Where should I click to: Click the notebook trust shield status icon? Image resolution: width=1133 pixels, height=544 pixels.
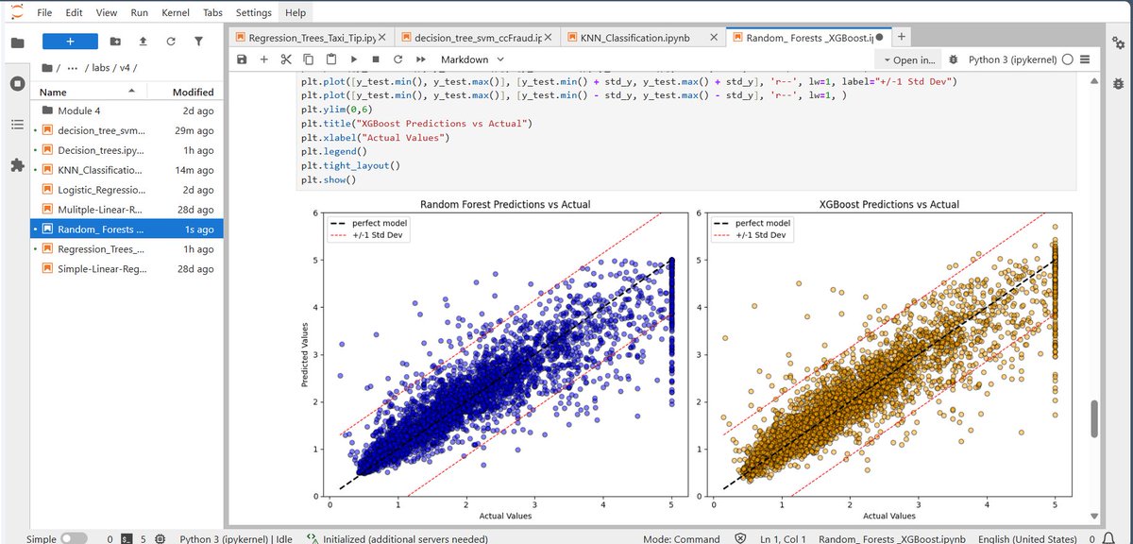point(741,538)
